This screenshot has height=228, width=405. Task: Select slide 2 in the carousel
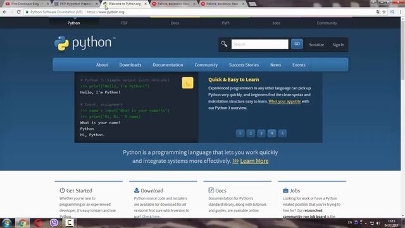(x=251, y=133)
